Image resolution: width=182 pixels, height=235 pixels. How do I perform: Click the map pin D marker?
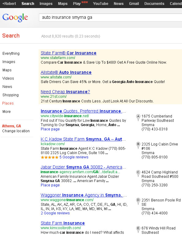pos(138,201)
